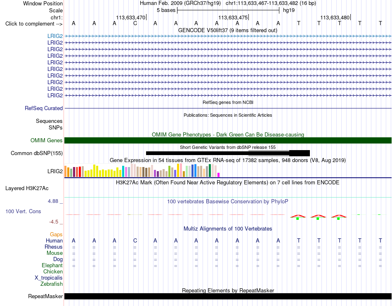Open '100 vertebrates Basewise Conservation by PhyloP' title
392x306 pixels.
[x=228, y=201]
